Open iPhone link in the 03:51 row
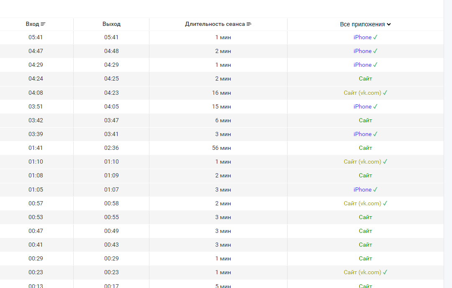The height and width of the screenshot is (288, 452). (x=362, y=106)
